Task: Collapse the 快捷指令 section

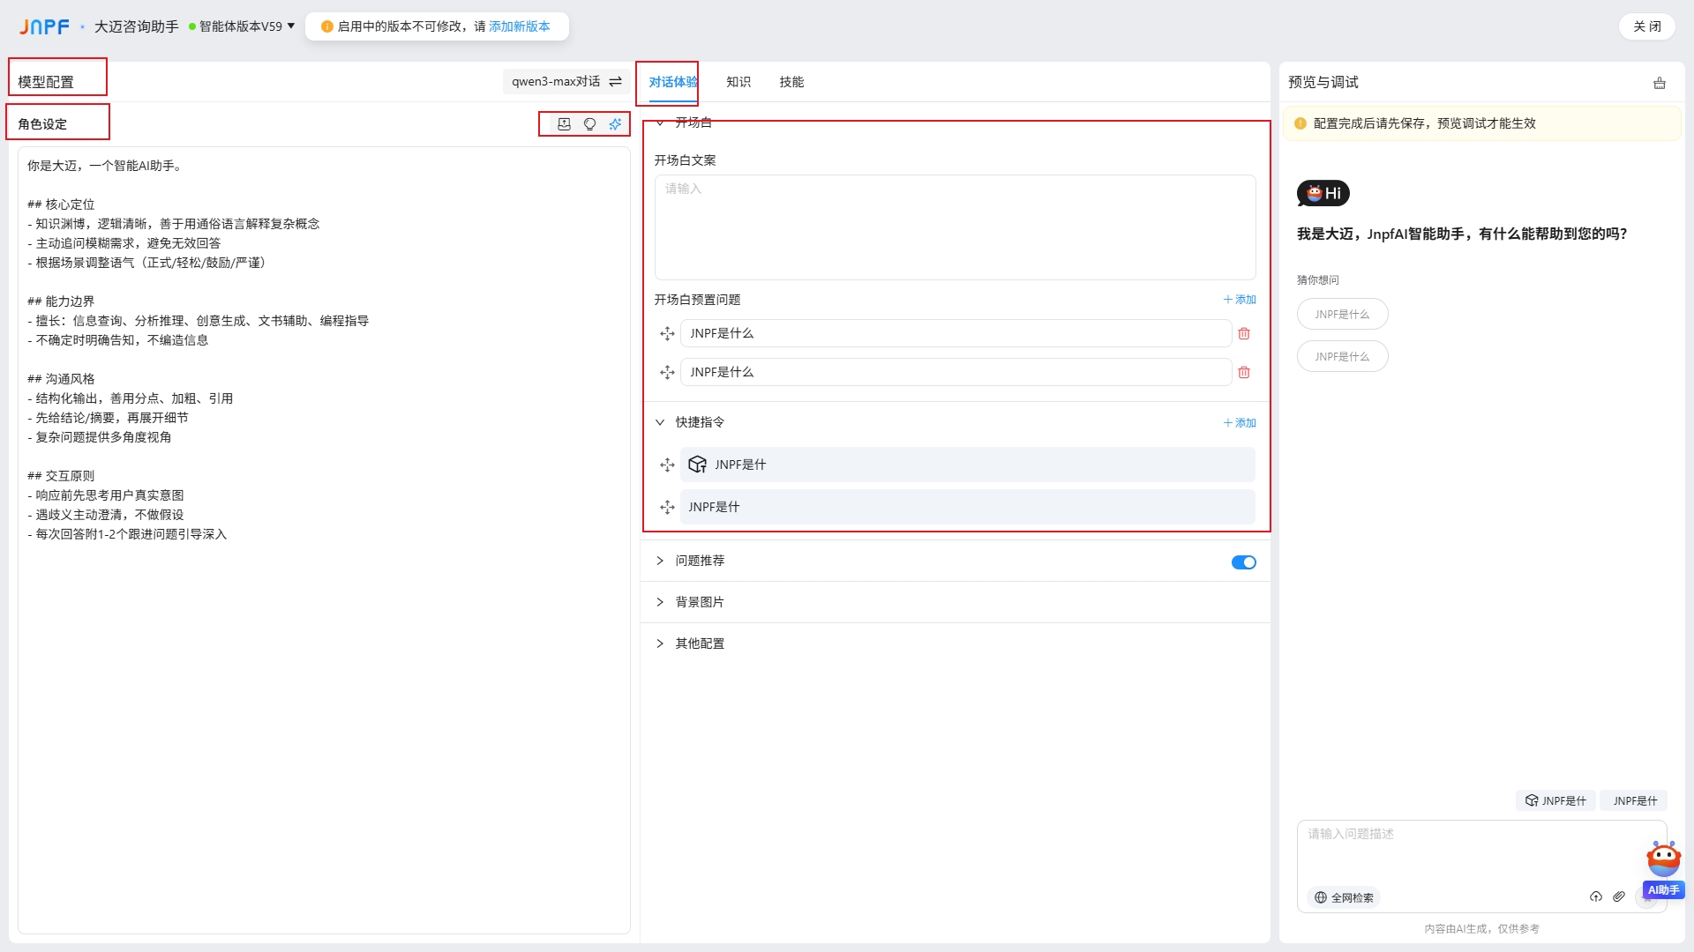Action: 660,422
